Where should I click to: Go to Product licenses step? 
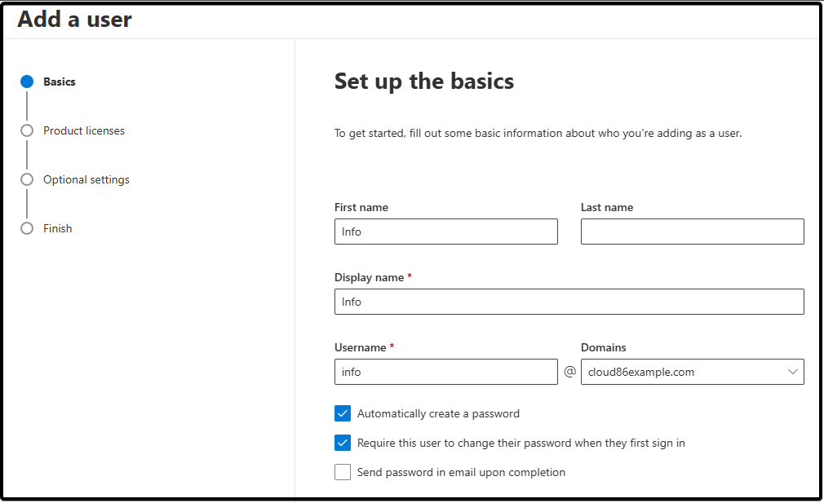click(84, 130)
